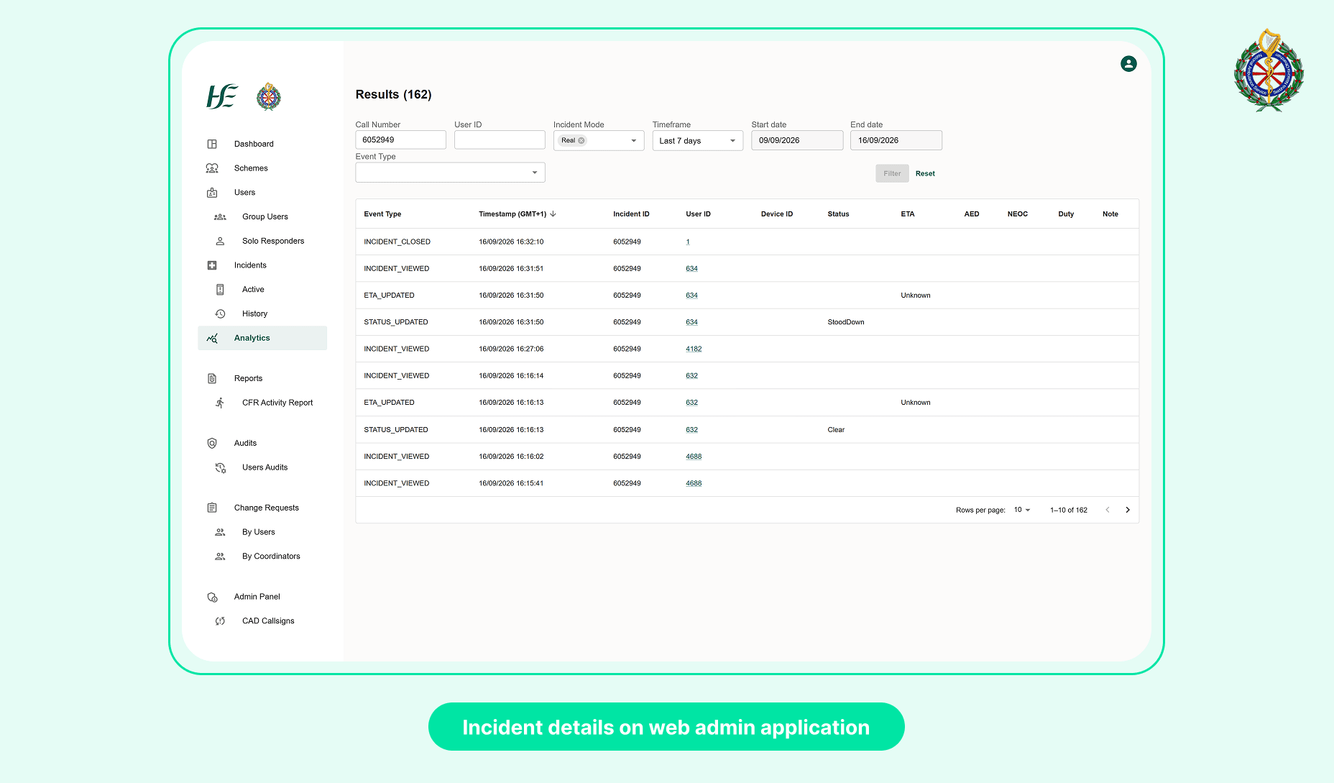The image size is (1334, 783).
Task: Click the Schemes sidebar icon
Action: 212,168
